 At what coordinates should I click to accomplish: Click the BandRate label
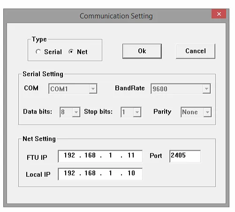(130, 88)
